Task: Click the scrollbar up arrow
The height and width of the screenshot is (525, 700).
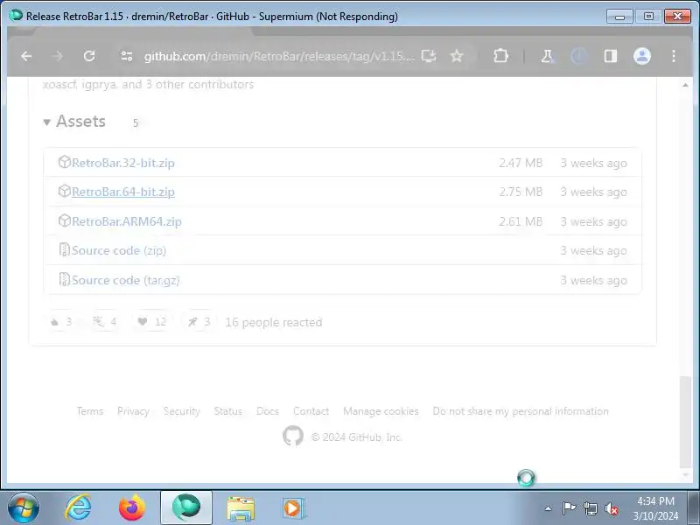Action: 685,85
